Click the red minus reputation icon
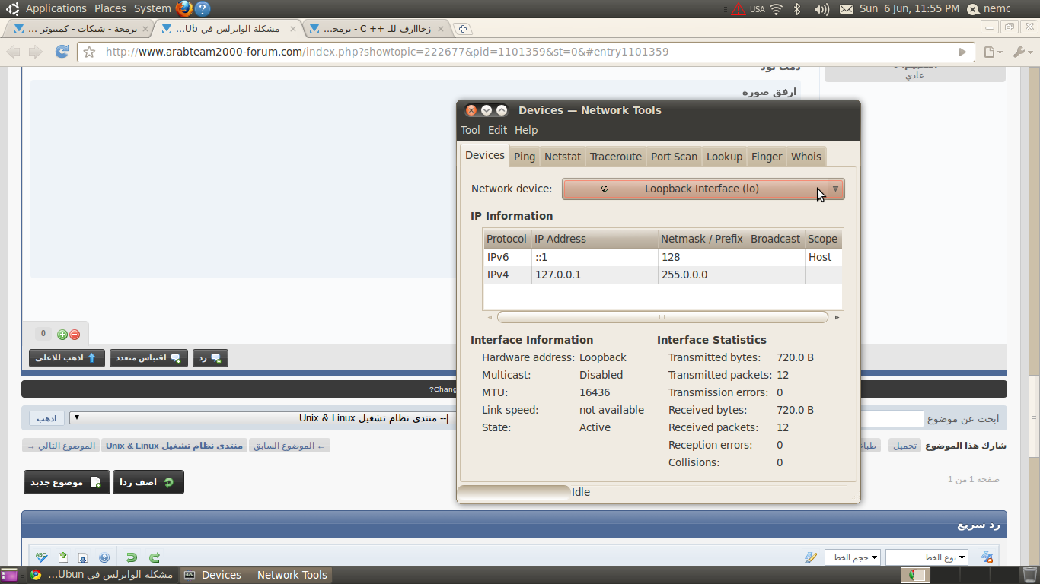Viewport: 1040px width, 584px height. click(75, 334)
